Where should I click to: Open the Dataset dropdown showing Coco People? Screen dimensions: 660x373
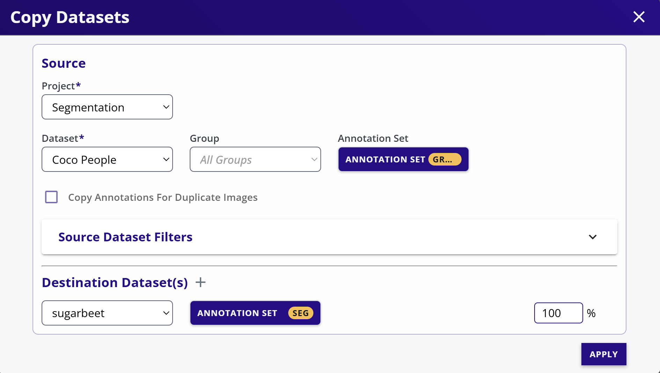107,159
